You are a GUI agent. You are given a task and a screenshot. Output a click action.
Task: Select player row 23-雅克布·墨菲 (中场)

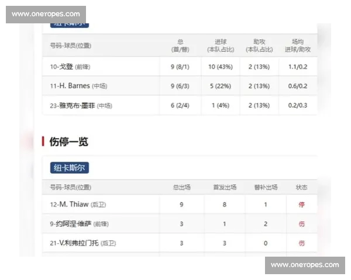[180, 106]
